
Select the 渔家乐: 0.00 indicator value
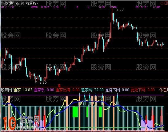44,90
